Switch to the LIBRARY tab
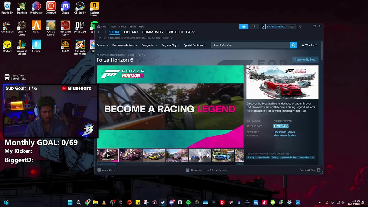Viewport: 368px width, 207px height. 131,32
